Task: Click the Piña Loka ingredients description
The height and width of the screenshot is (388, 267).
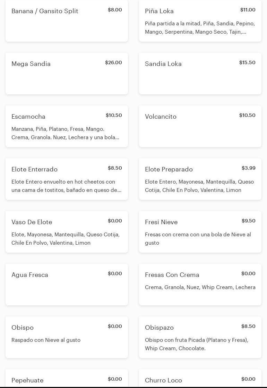Action: tap(200, 28)
